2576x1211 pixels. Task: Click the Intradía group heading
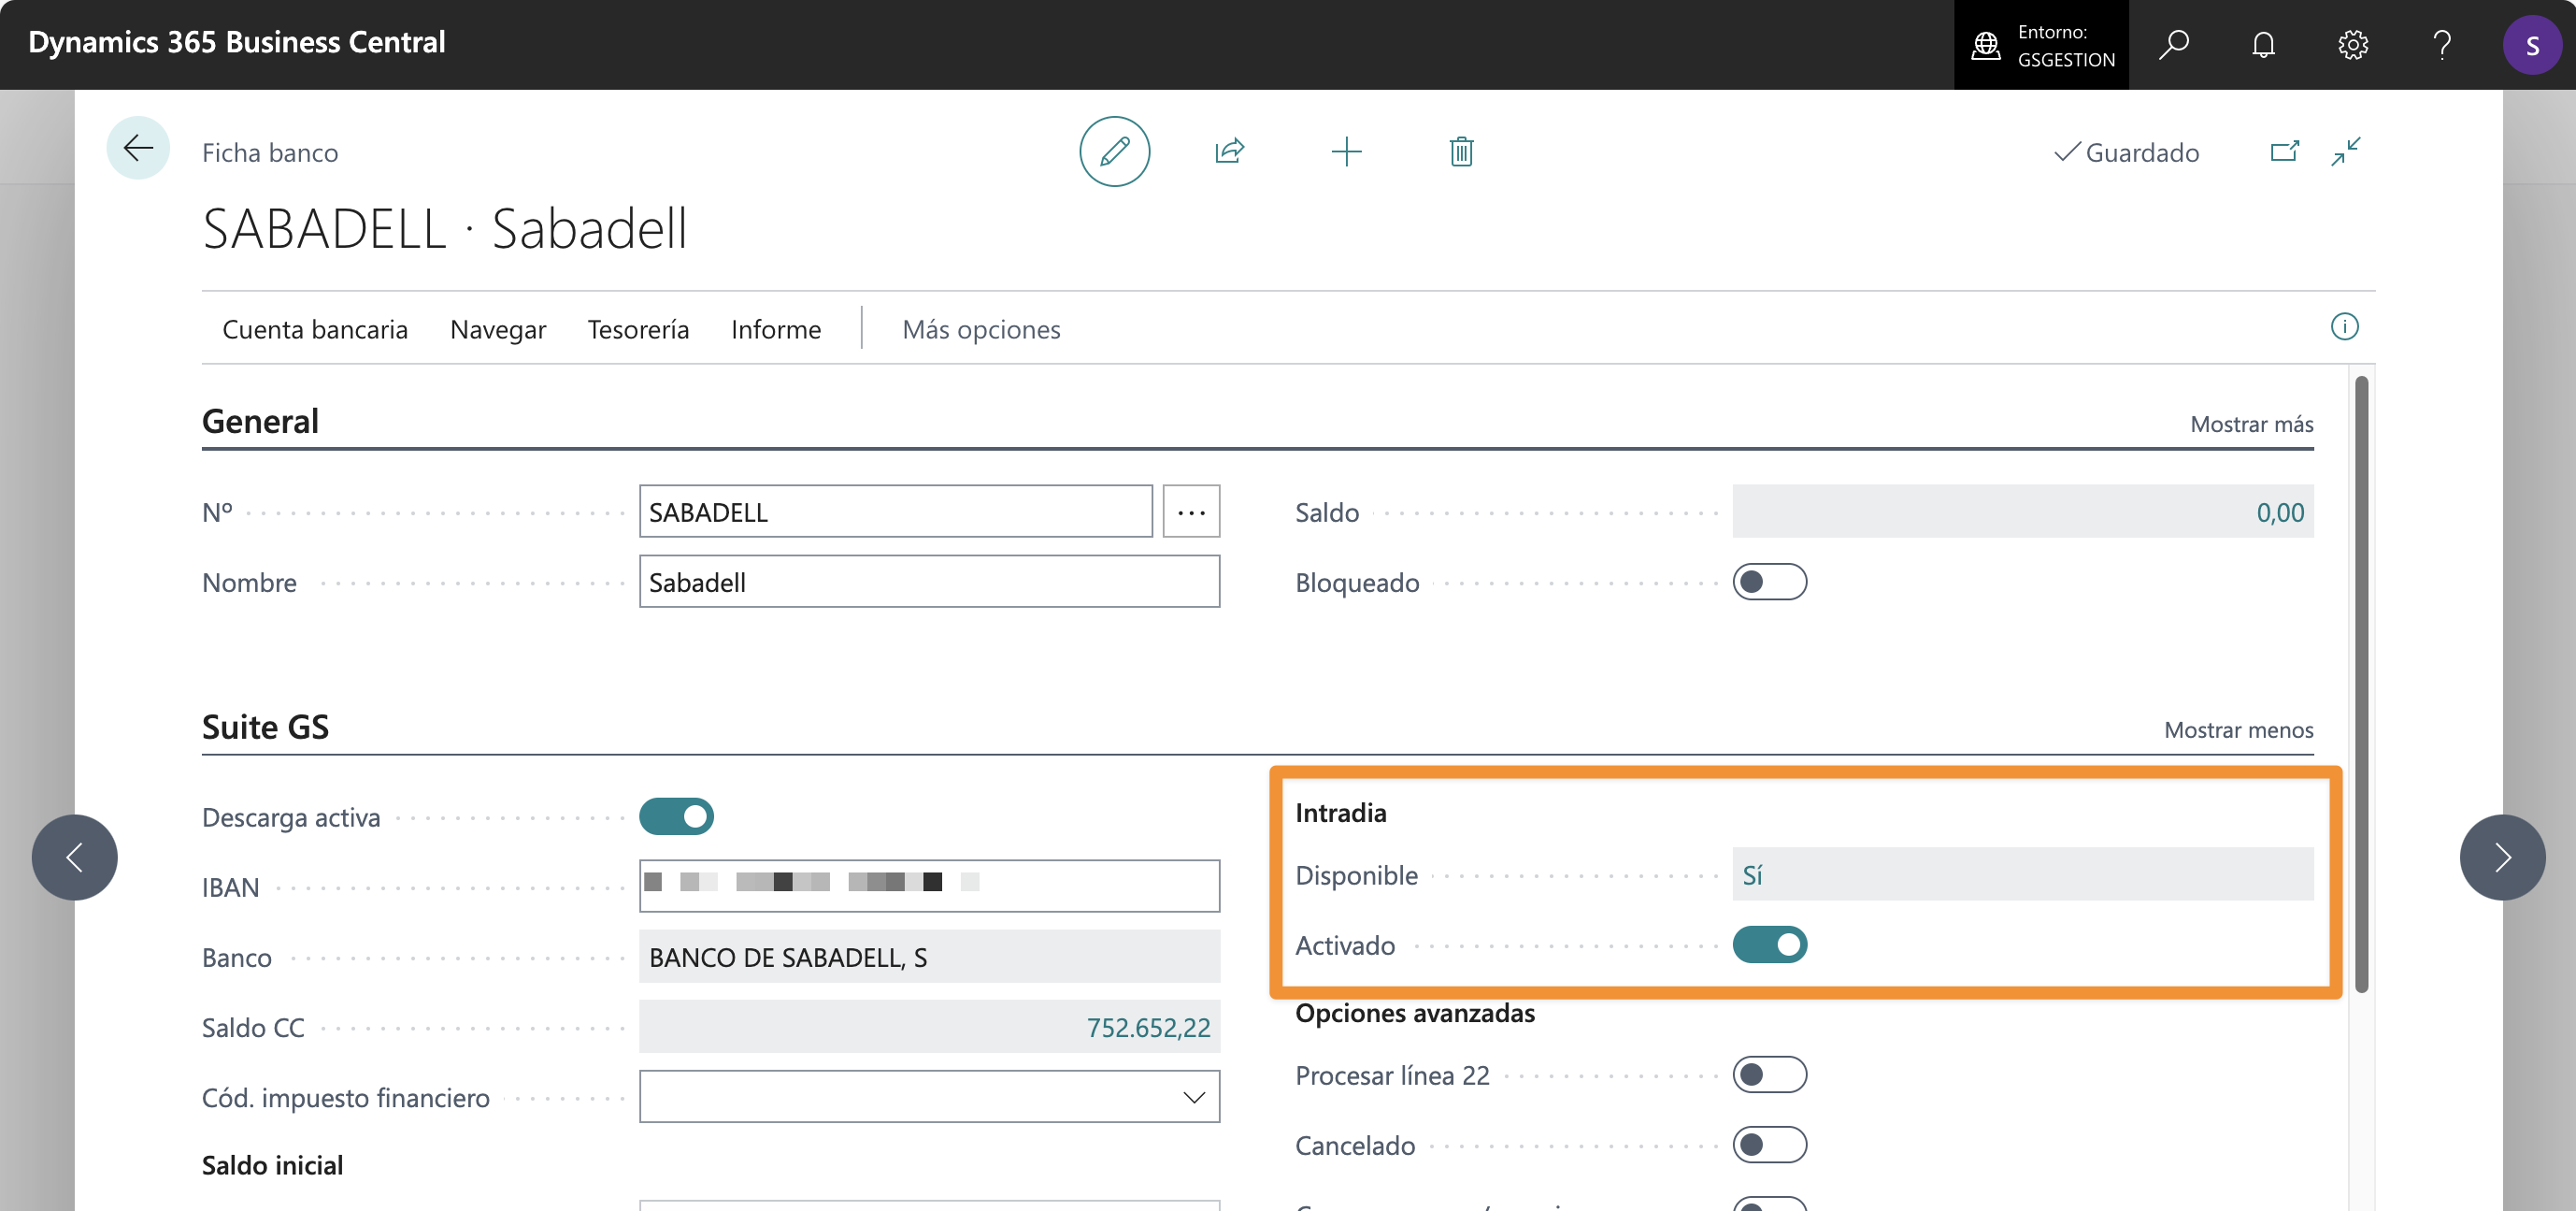pos(1340,813)
